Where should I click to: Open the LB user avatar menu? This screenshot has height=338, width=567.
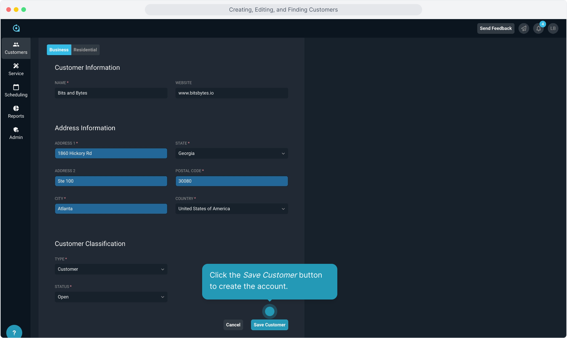(x=553, y=28)
